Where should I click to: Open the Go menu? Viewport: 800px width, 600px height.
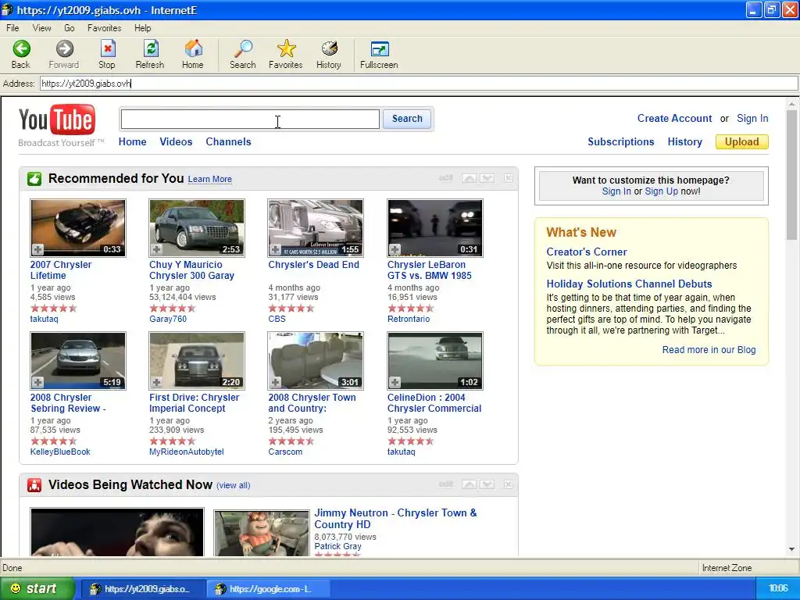[70, 28]
